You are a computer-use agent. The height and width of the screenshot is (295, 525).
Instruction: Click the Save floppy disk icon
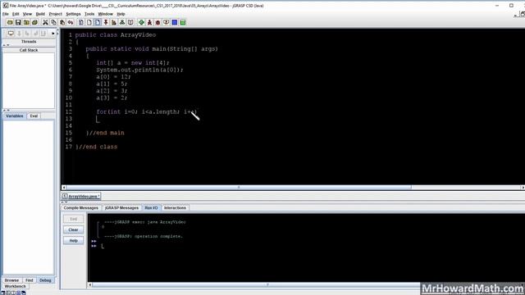tap(18, 22)
